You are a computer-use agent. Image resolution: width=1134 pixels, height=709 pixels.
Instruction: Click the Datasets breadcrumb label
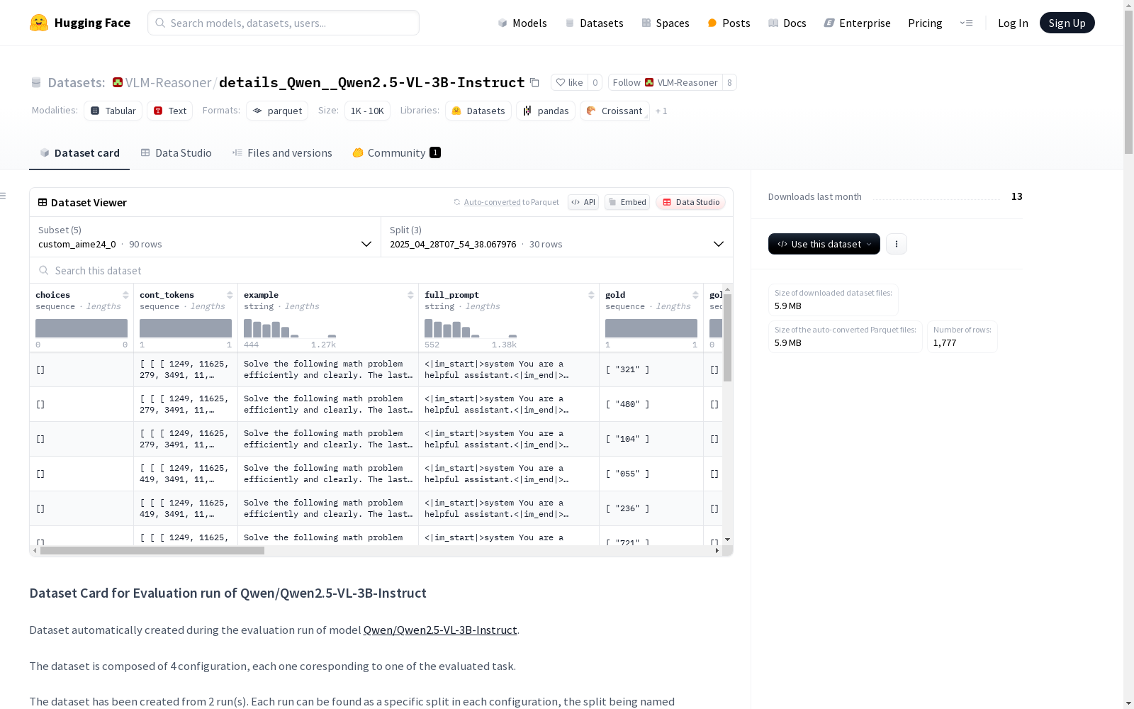click(76, 82)
